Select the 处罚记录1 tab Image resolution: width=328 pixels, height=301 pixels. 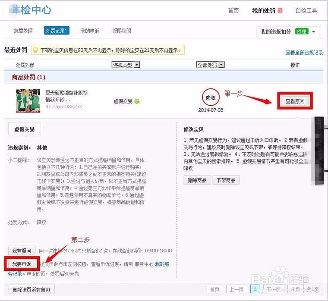click(57, 31)
